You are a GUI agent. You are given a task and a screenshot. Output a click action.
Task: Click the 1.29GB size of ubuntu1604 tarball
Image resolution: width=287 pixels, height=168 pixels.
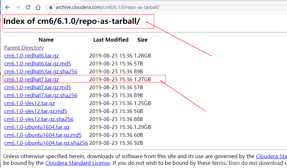click(x=142, y=127)
